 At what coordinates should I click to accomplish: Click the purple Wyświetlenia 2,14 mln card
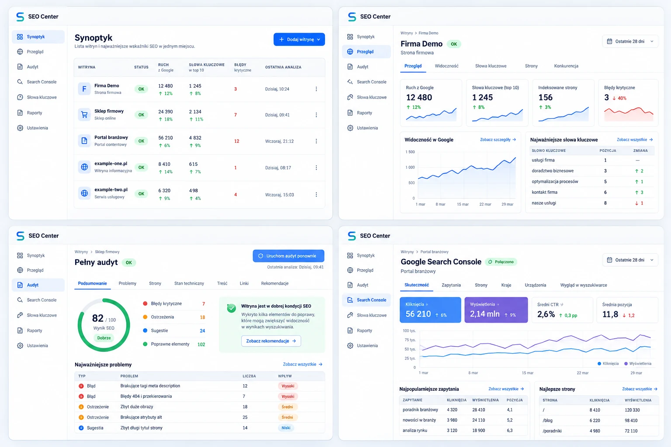coord(496,310)
